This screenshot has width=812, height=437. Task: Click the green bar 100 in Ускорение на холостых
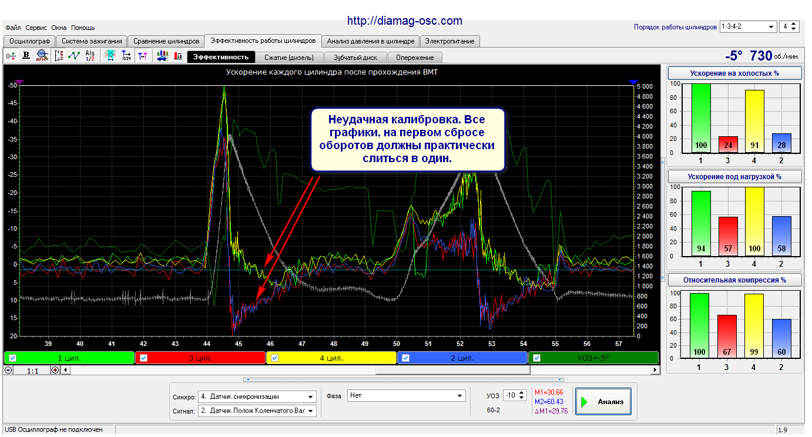pyautogui.click(x=700, y=118)
